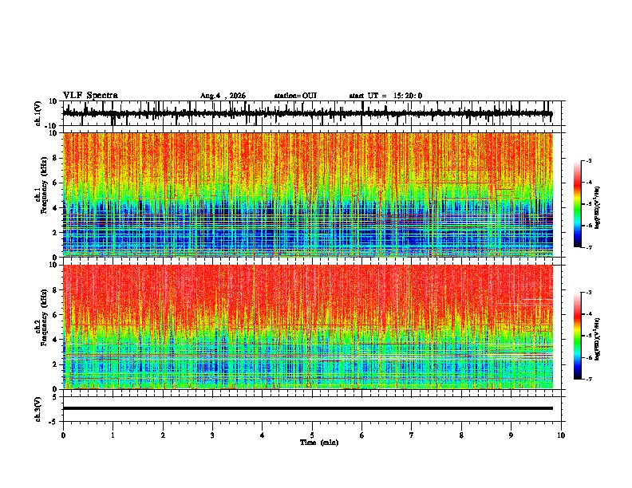Viewport: 632px width, 488px height.
Task: Click the "-3" label on ch.2 color scale
Action: (589, 293)
